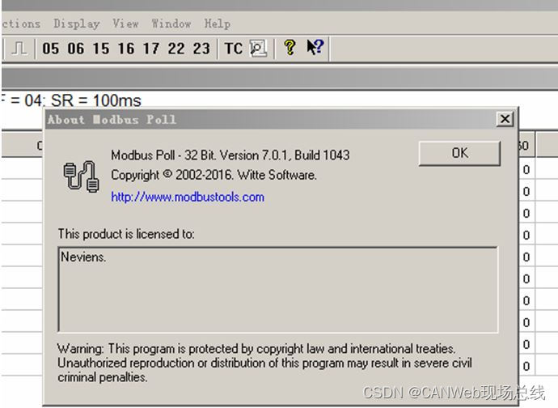Click the copyright warning text paragraph
Screen dimensions: 558x408
tap(264, 363)
